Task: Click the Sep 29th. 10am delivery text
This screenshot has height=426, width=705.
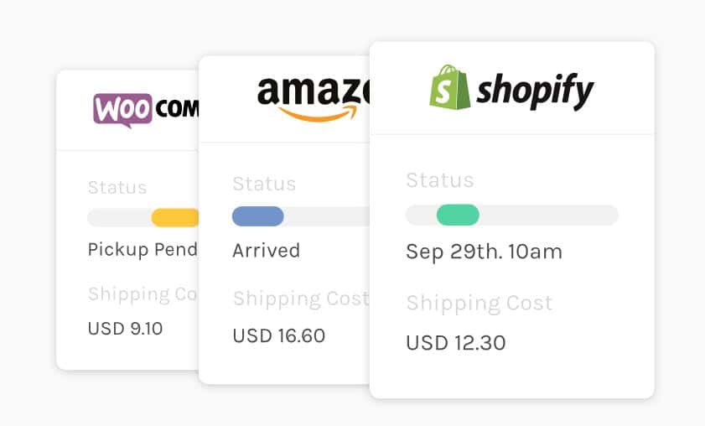Action: pos(484,252)
